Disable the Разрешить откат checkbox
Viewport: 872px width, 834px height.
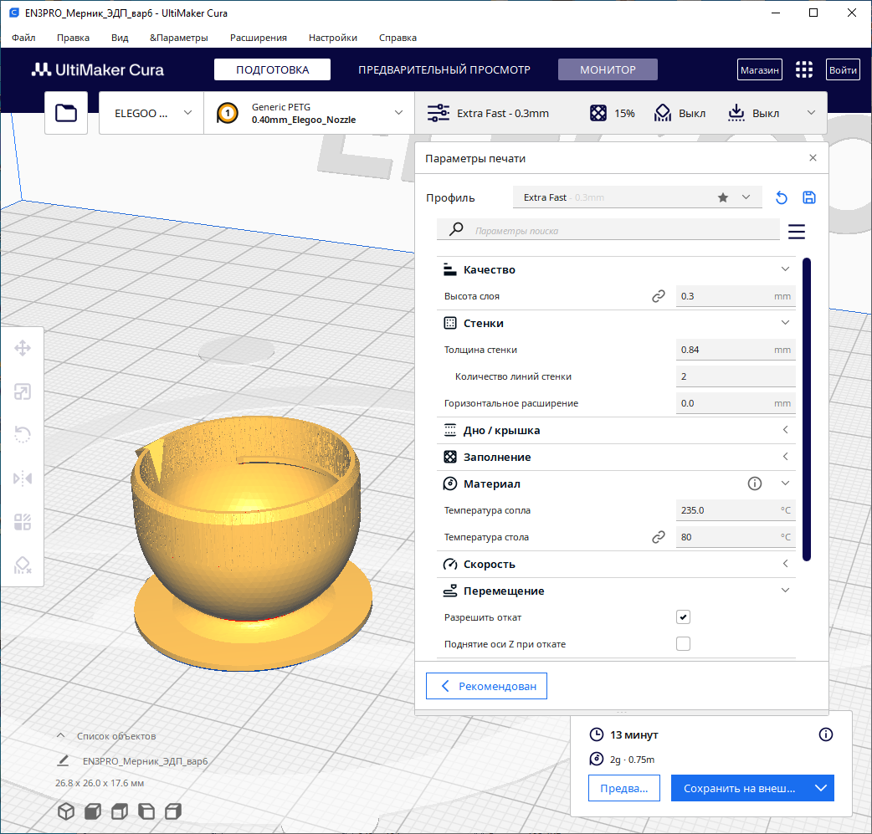[x=683, y=617]
